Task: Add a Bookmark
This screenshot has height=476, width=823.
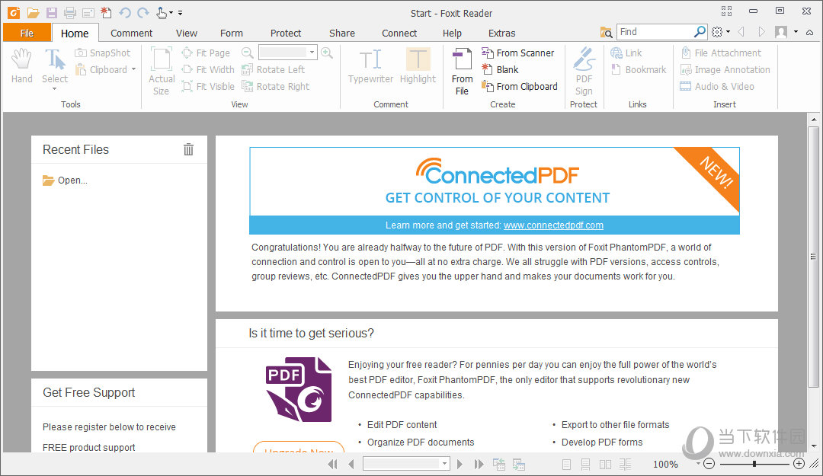Action: (639, 70)
